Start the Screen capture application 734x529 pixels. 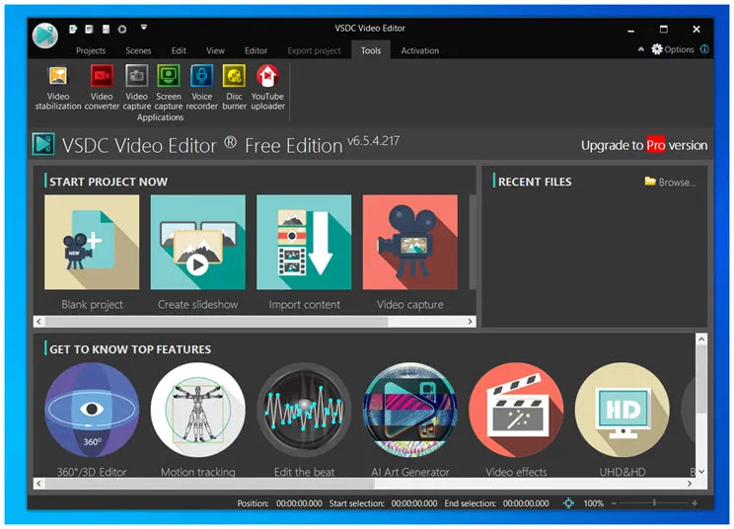tap(169, 88)
